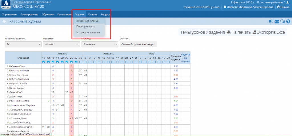Click Темы уроков и задания button
292x136 pixels.
[x=202, y=32]
